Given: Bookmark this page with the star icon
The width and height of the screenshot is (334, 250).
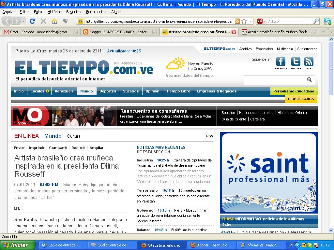Looking at the screenshot, I should [x=244, y=21].
